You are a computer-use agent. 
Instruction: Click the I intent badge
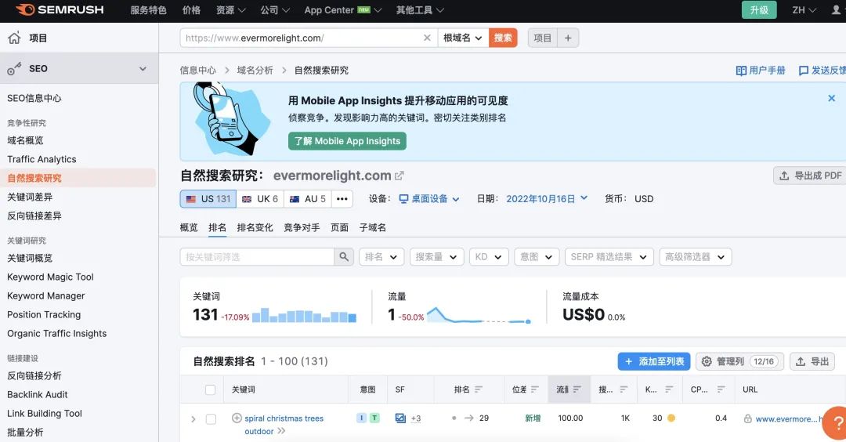tap(361, 418)
